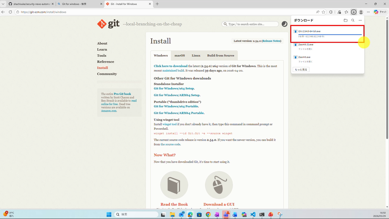This screenshot has width=389, height=219.
Task: Open Community in the site sidebar
Action: pos(107,74)
